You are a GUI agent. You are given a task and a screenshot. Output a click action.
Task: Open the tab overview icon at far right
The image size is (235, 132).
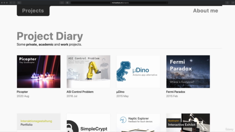[233, 3]
